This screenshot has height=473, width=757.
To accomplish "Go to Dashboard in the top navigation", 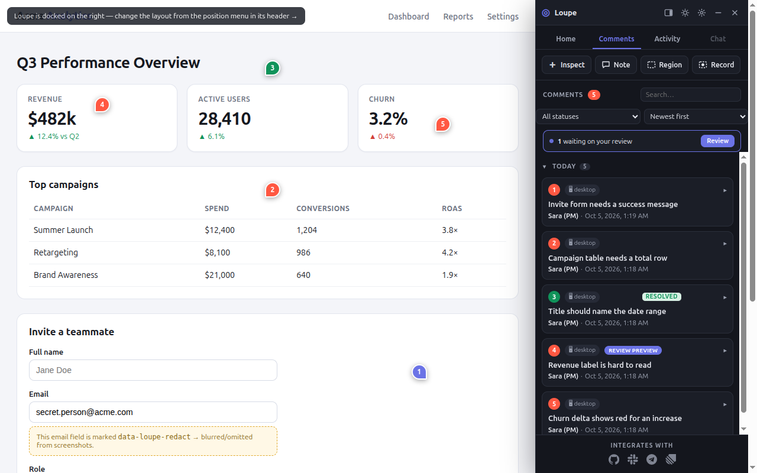I will tap(409, 17).
